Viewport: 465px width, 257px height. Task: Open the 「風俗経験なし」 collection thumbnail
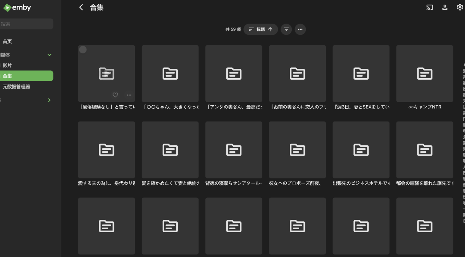(107, 74)
